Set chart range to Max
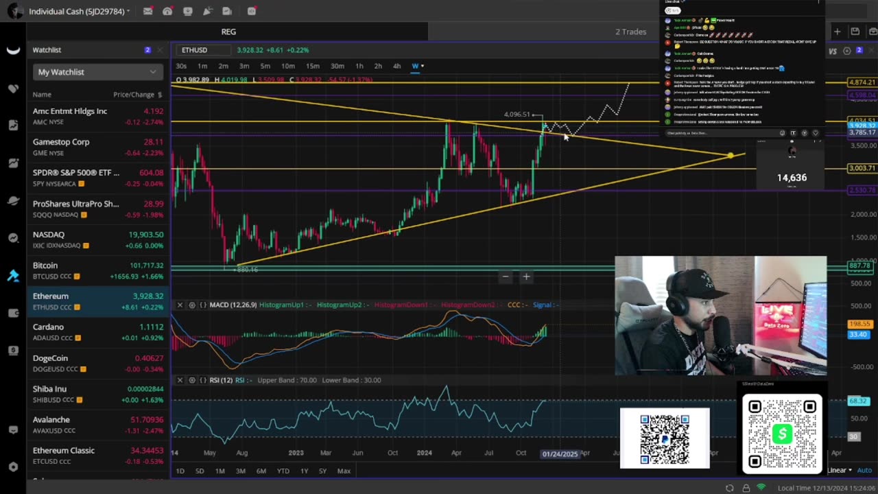The height and width of the screenshot is (494, 878). pos(344,471)
